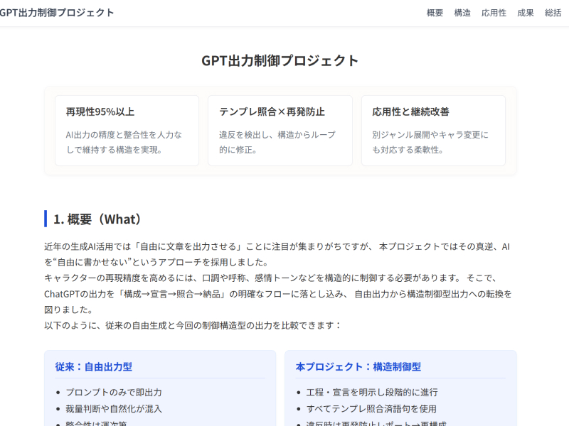Click the line 以下のように、従来の自由生成と今回の制御構造型
Viewport: 569px width, 426px height.
pos(193,325)
